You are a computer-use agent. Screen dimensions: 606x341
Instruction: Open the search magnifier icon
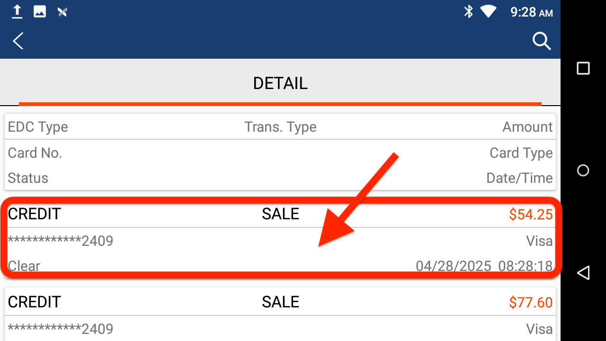[542, 41]
